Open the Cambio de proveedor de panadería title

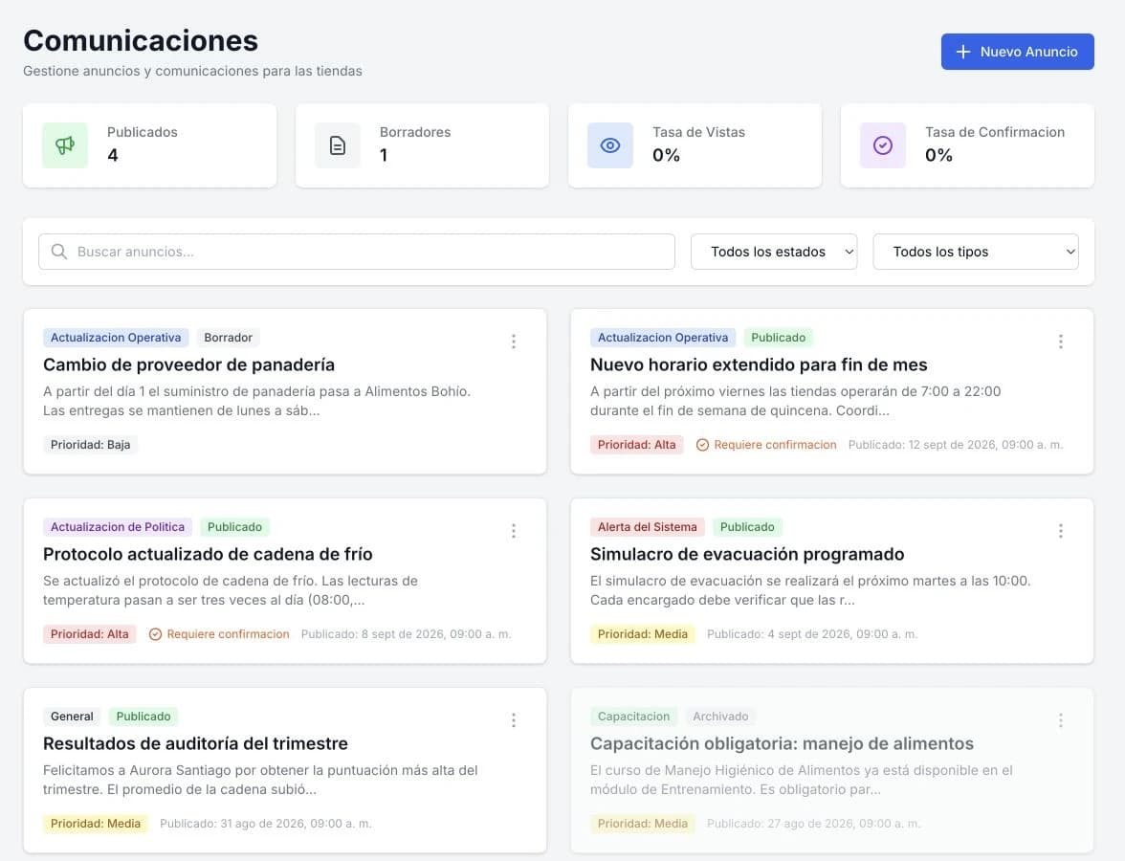pos(188,364)
